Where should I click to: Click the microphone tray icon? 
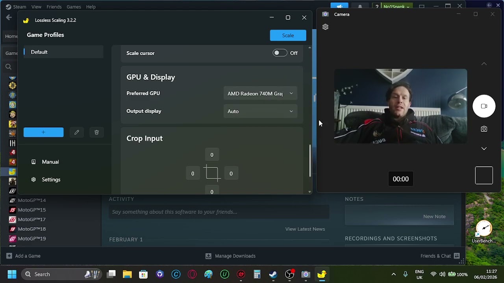click(x=406, y=274)
